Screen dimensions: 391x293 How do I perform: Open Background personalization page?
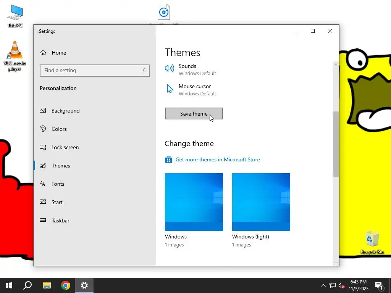65,111
